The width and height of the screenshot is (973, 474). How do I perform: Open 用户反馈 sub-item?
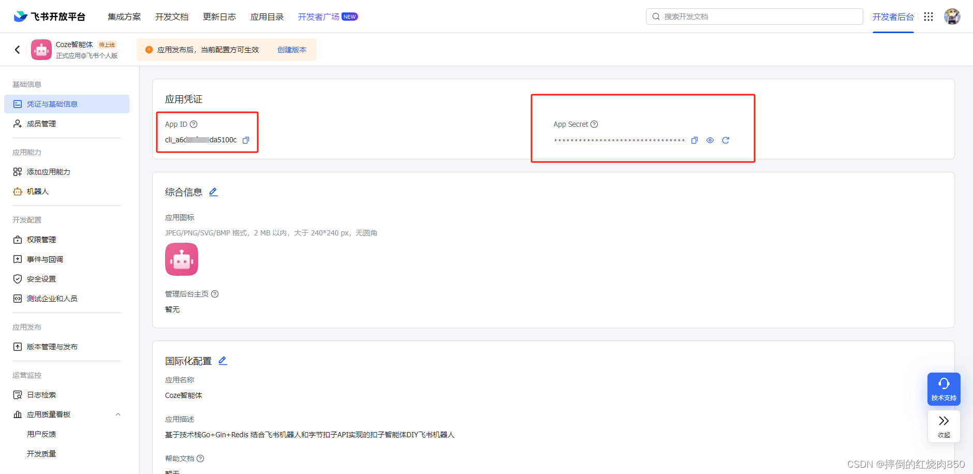tap(41, 434)
